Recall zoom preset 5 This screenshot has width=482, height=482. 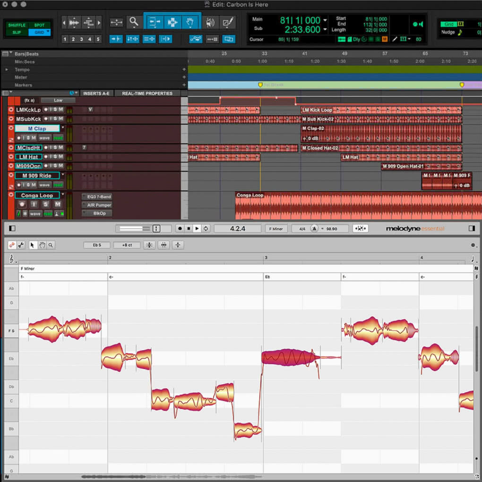pyautogui.click(x=98, y=39)
